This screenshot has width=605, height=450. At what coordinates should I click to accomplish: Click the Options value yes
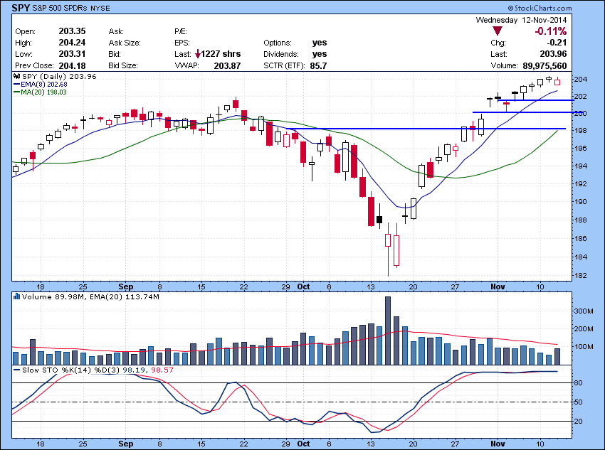coord(320,43)
